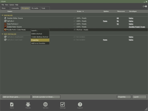Click Activate a product on Steam... button
Viewport: 148px width, 111px height.
pos(46,97)
